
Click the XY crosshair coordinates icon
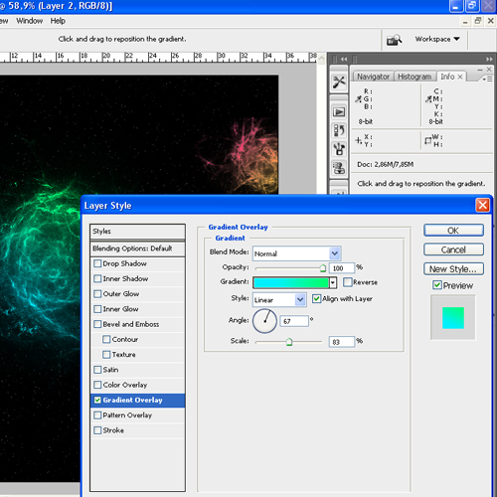click(359, 140)
